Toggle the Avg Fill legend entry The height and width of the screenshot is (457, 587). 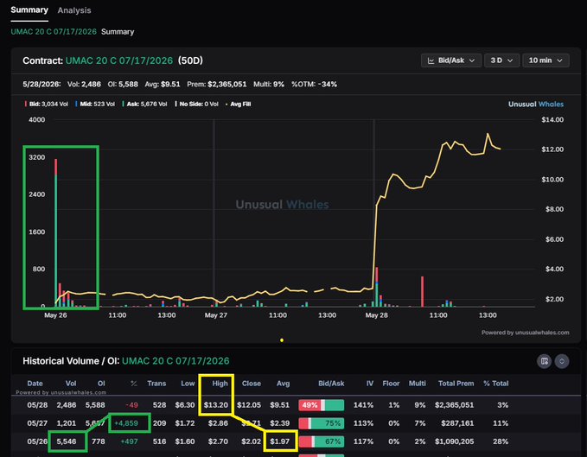tap(238, 104)
